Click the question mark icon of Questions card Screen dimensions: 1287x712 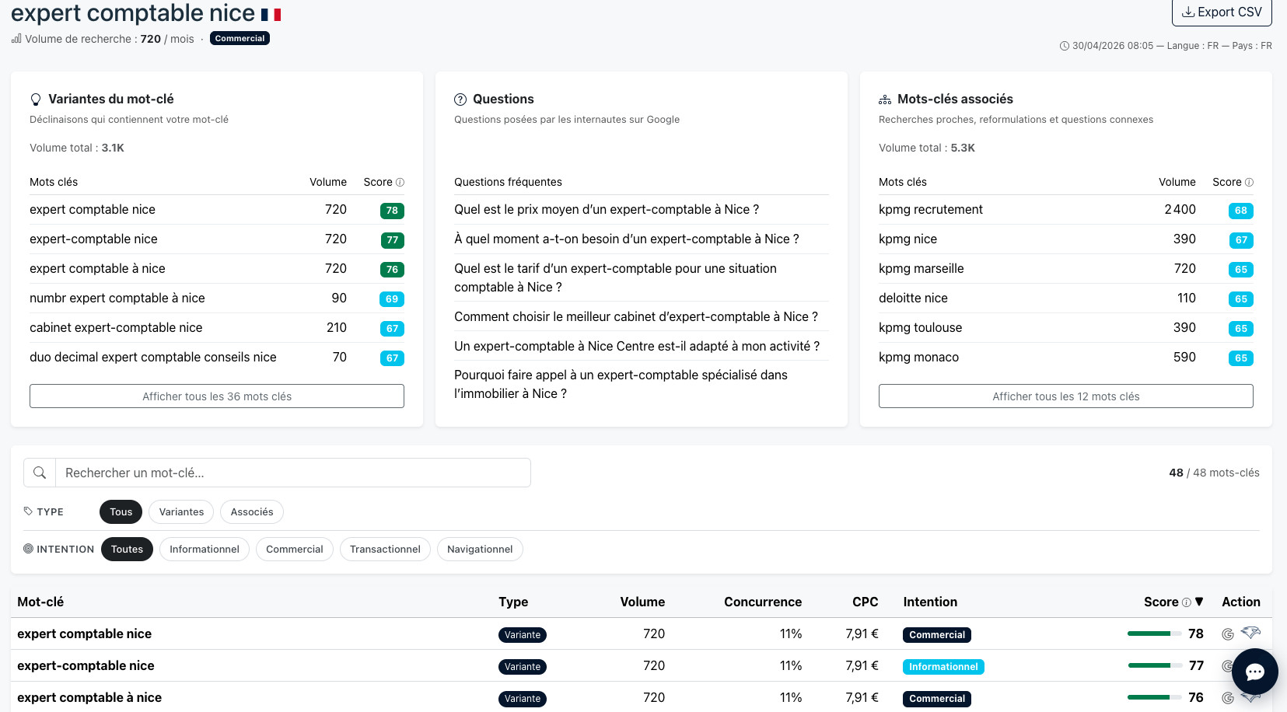[460, 99]
